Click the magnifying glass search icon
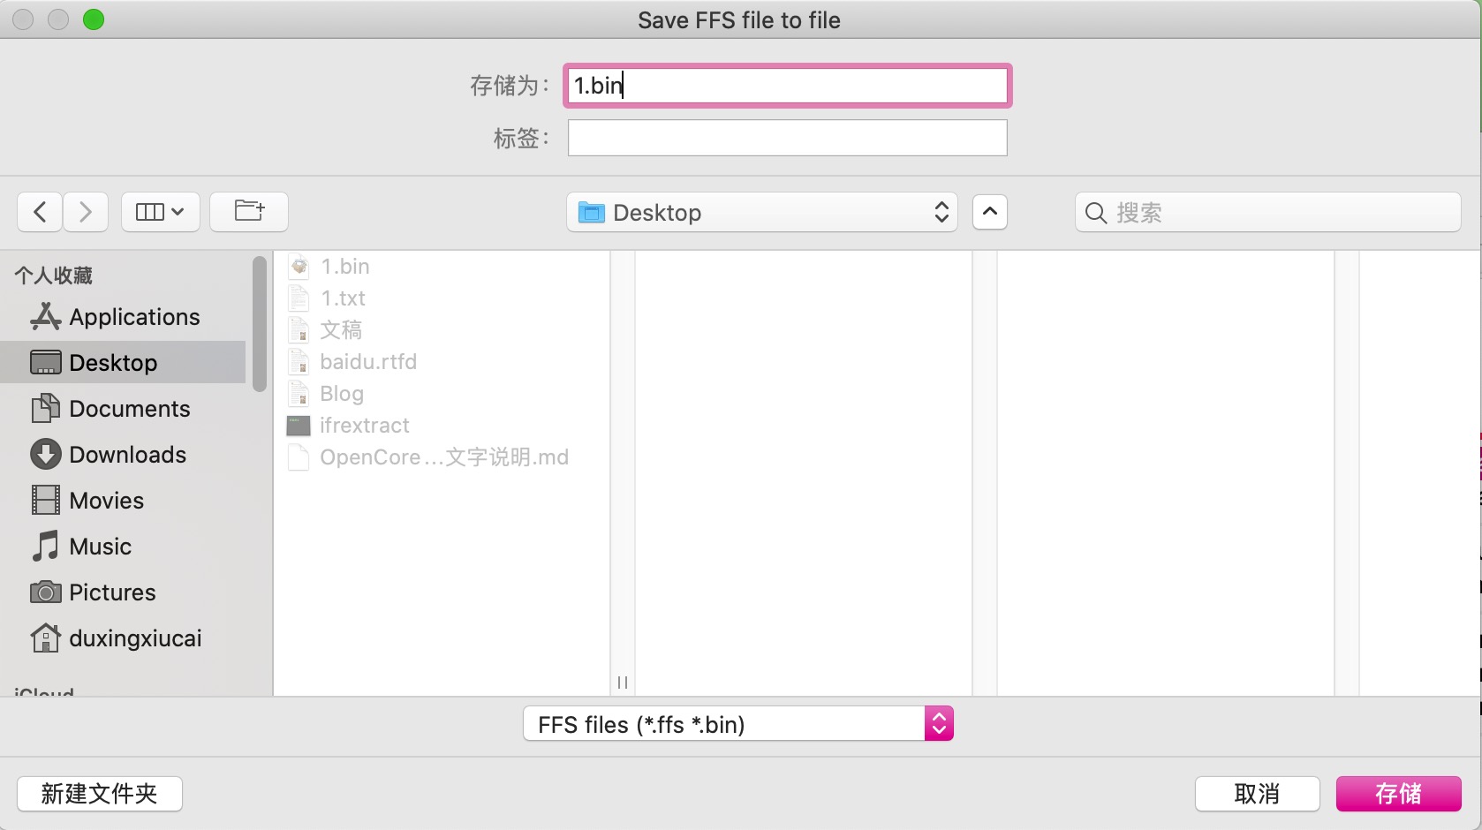 click(x=1096, y=213)
